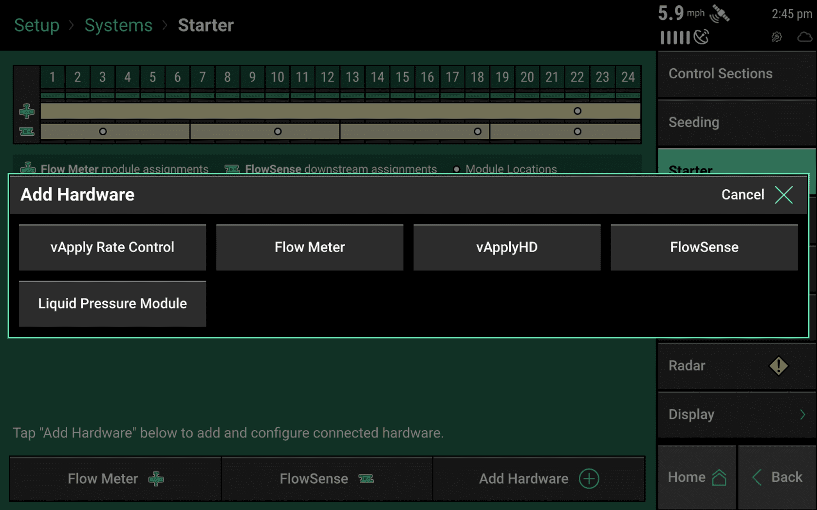Select vApply Rate Control hardware
The height and width of the screenshot is (510, 817).
pyautogui.click(x=112, y=247)
